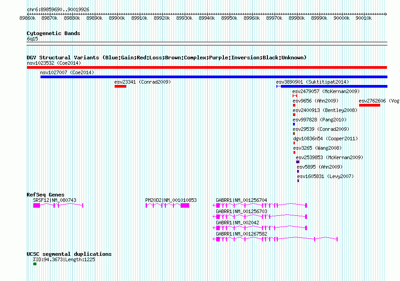Click the 89900k ruler tick label
Screen dimensions: 400x281
click(x=117, y=18)
